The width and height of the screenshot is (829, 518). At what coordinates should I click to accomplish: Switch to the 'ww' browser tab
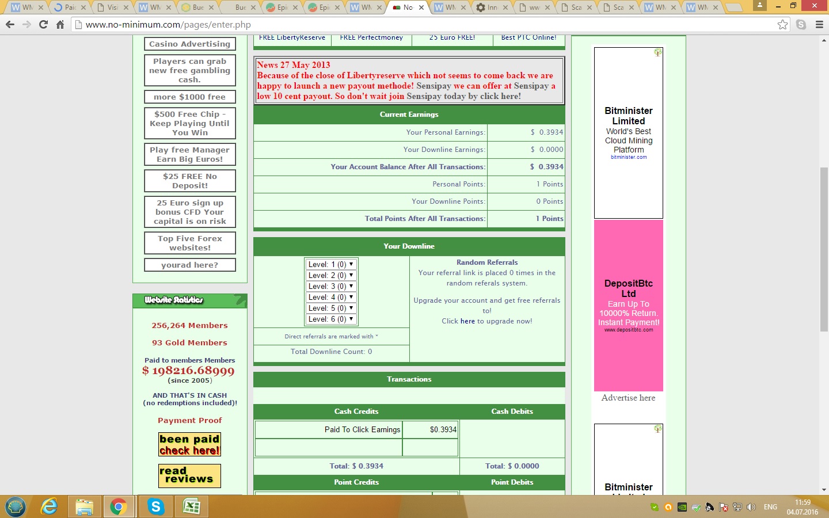click(x=534, y=7)
